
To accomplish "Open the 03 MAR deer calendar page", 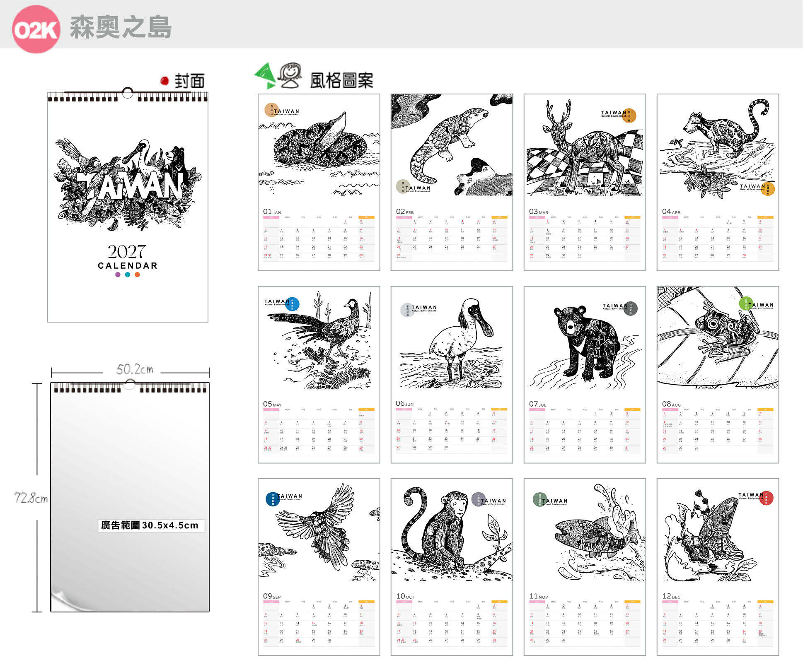I will 585,183.
